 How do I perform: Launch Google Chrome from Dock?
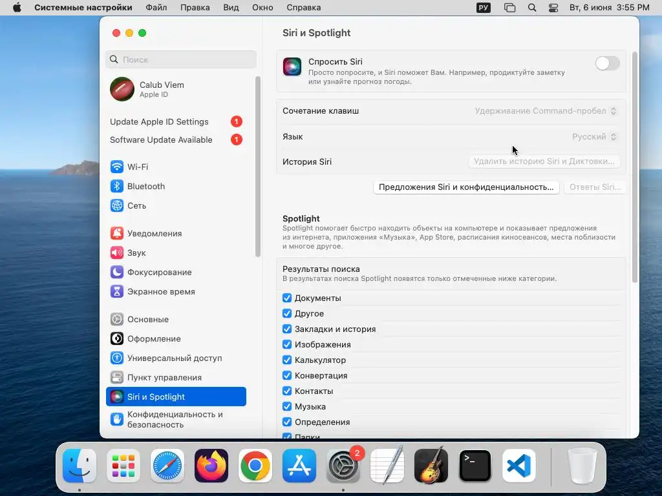[x=255, y=466]
